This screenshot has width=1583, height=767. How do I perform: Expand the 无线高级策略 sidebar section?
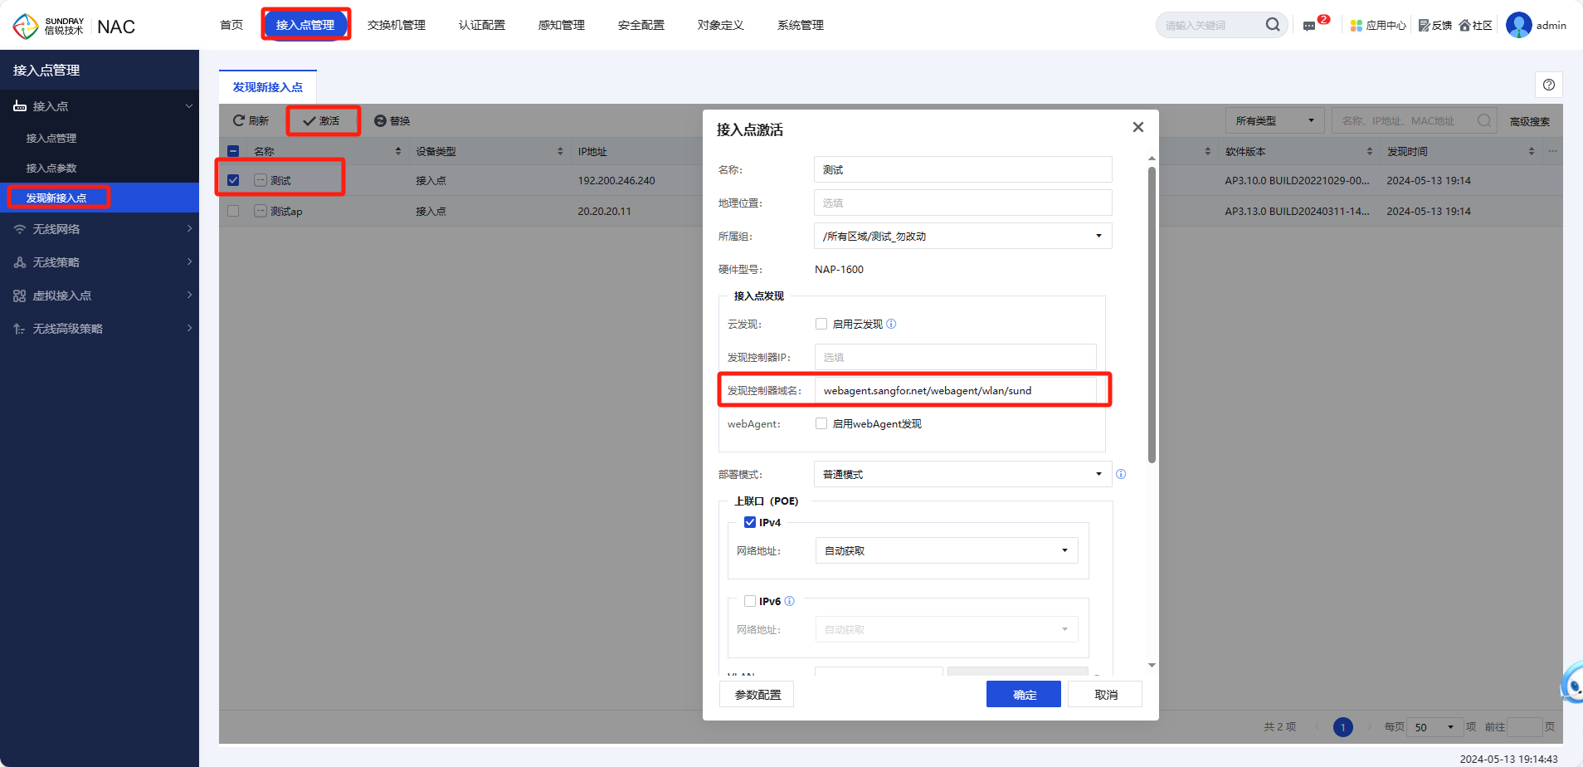point(100,329)
